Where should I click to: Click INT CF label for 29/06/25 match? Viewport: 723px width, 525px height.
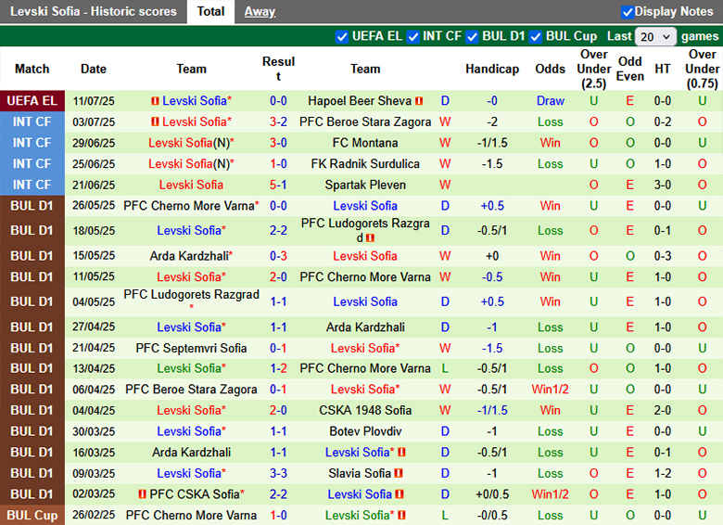[32, 143]
